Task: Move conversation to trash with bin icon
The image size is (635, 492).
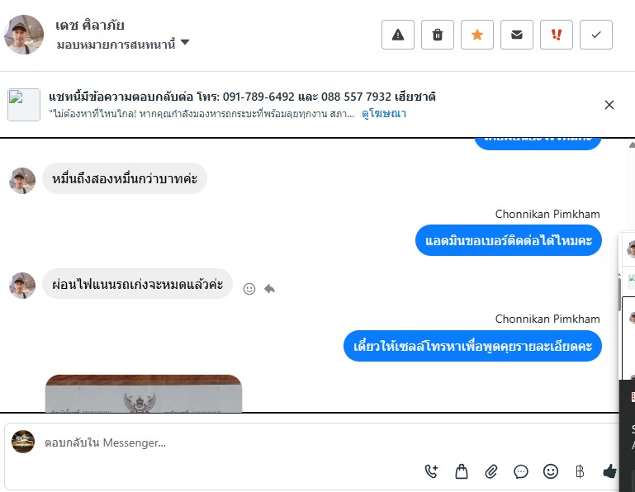Action: [438, 35]
